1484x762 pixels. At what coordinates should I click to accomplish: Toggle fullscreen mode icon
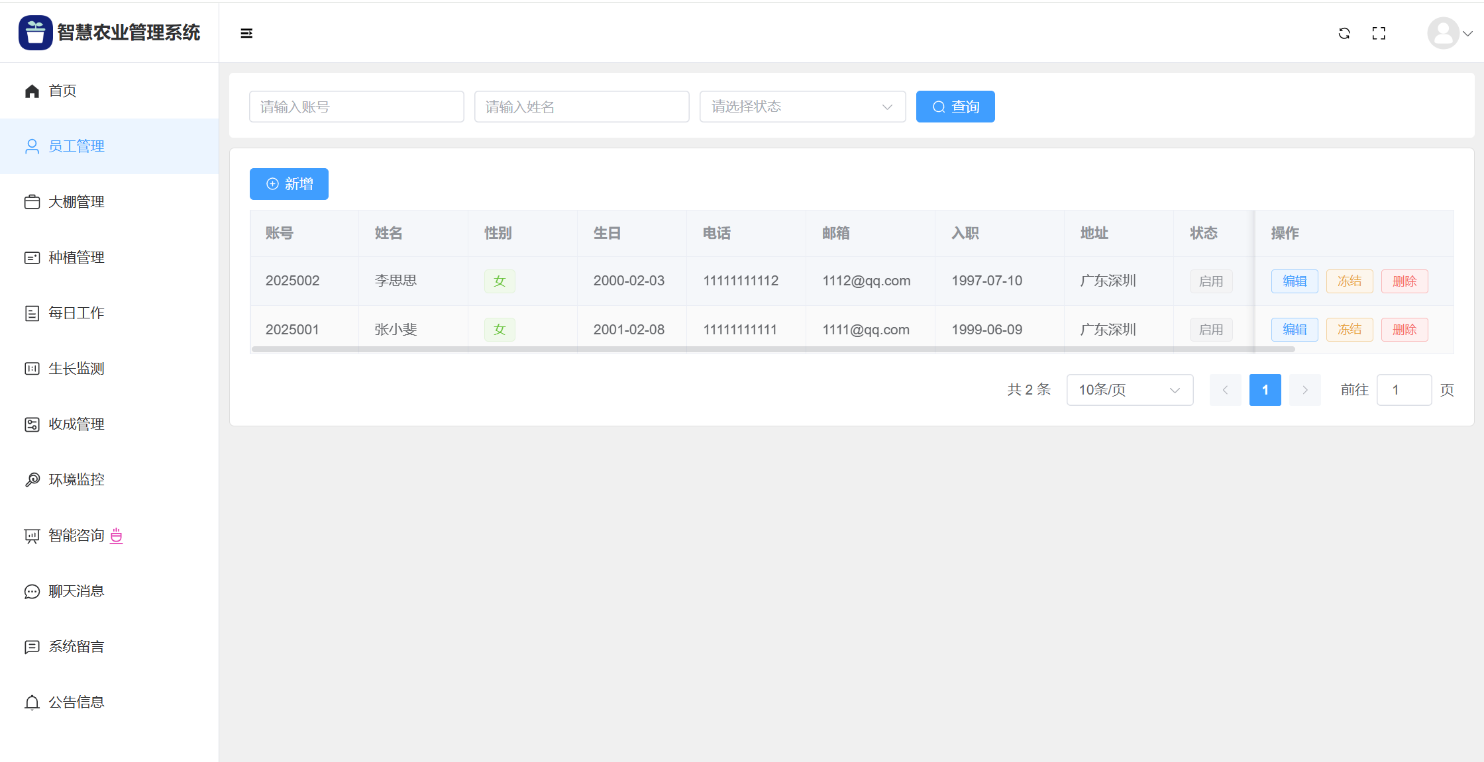click(1379, 33)
